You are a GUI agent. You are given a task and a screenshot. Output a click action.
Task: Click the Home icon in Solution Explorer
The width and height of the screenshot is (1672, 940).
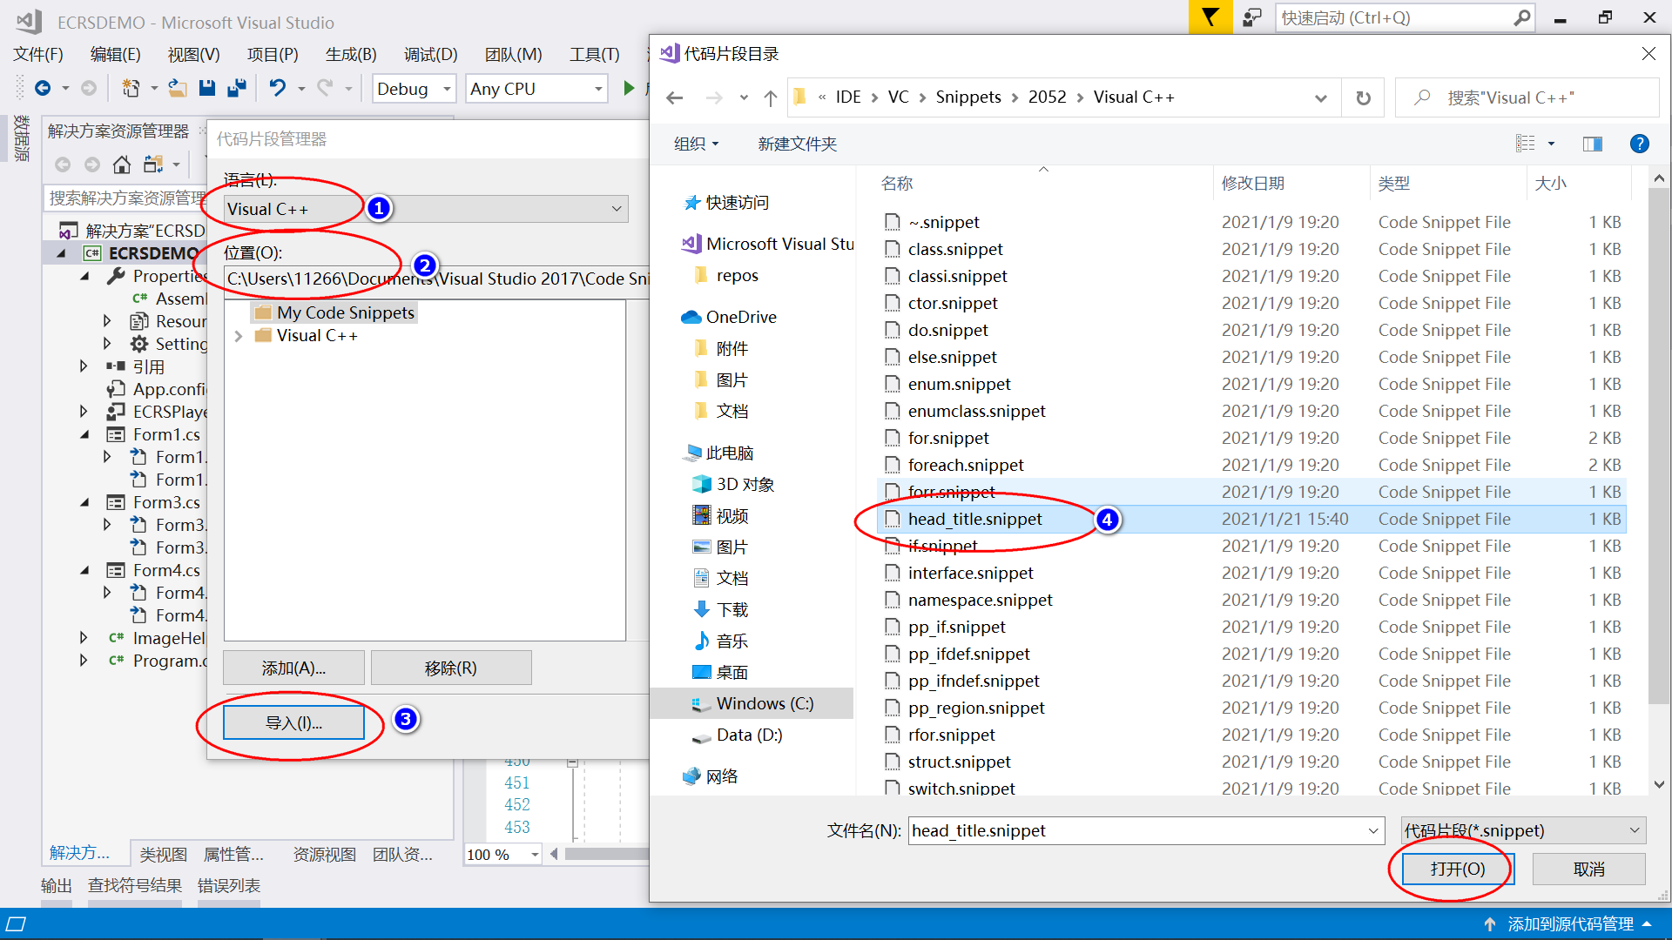click(x=122, y=164)
